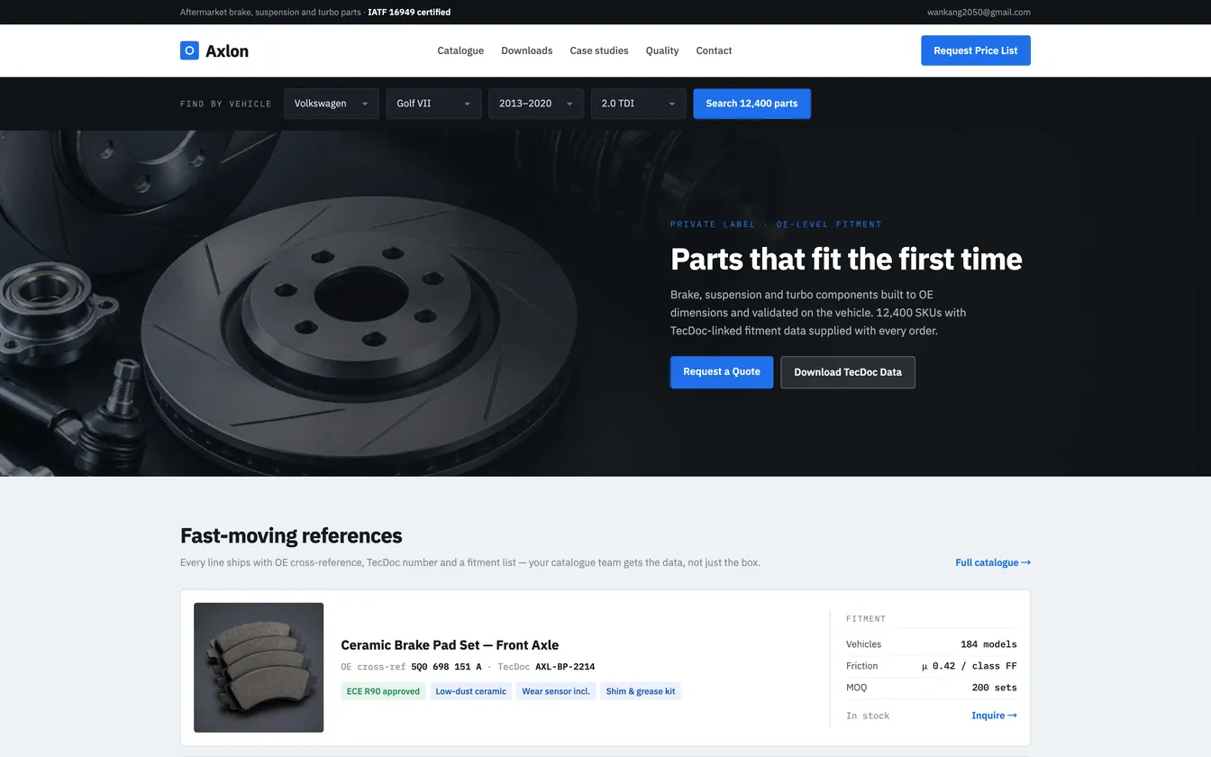Click the Shim & grease kit tag
The height and width of the screenshot is (757, 1211).
tap(641, 691)
